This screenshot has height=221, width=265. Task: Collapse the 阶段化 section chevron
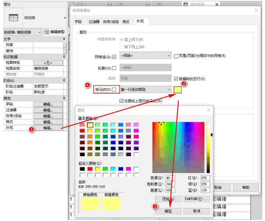click(x=64, y=80)
